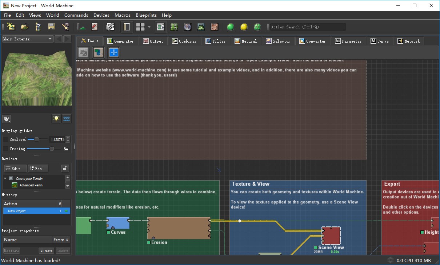Toggle the lightbulb lighting icon in preview
The image size is (440, 265).
coord(56,119)
